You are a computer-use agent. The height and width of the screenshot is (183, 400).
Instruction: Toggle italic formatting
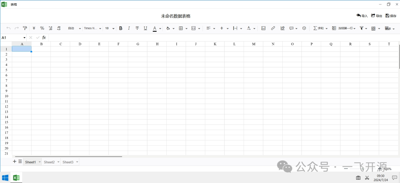(129, 28)
